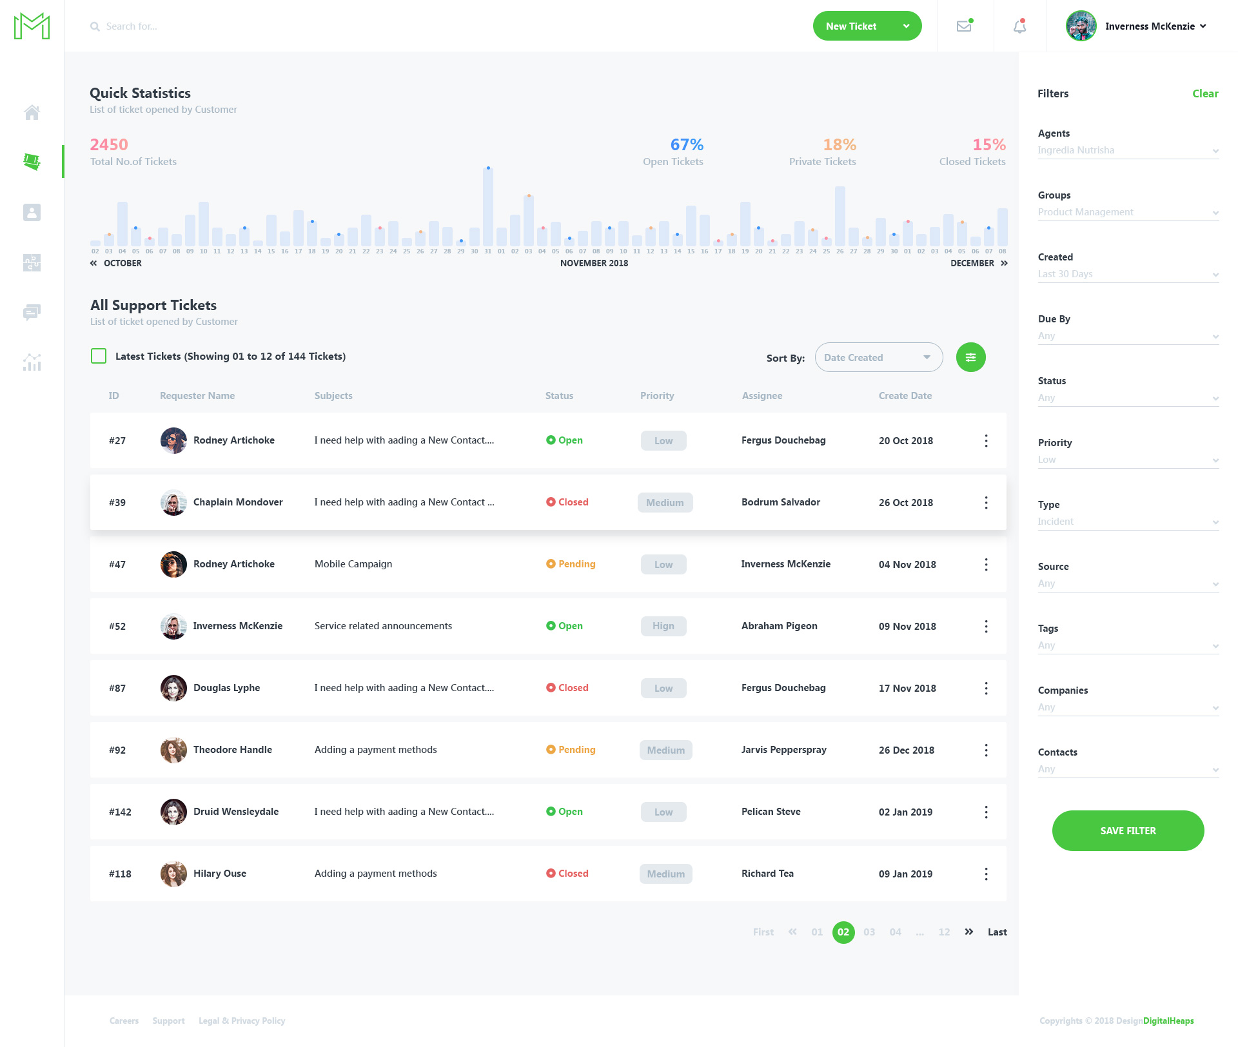Go to Support in the footer

coord(168,1021)
